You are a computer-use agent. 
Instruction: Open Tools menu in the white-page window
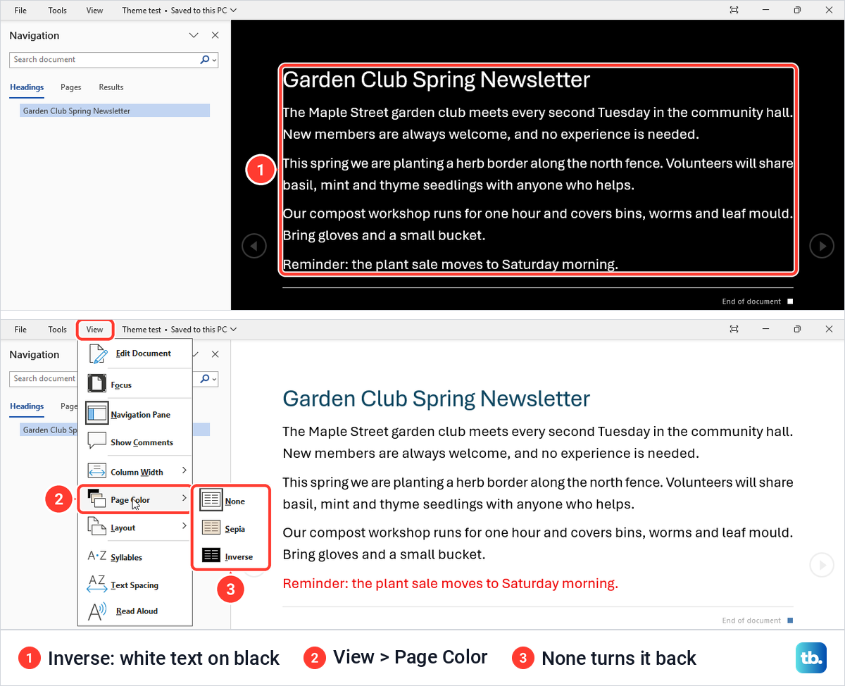coord(58,330)
